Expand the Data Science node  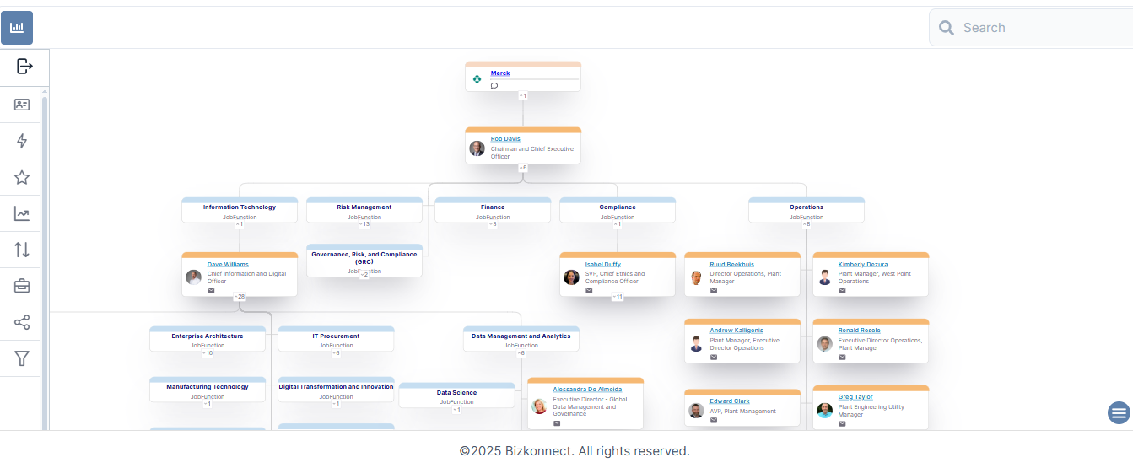tap(456, 410)
